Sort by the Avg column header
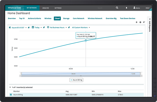This screenshot has height=102, width=157. tap(67, 91)
